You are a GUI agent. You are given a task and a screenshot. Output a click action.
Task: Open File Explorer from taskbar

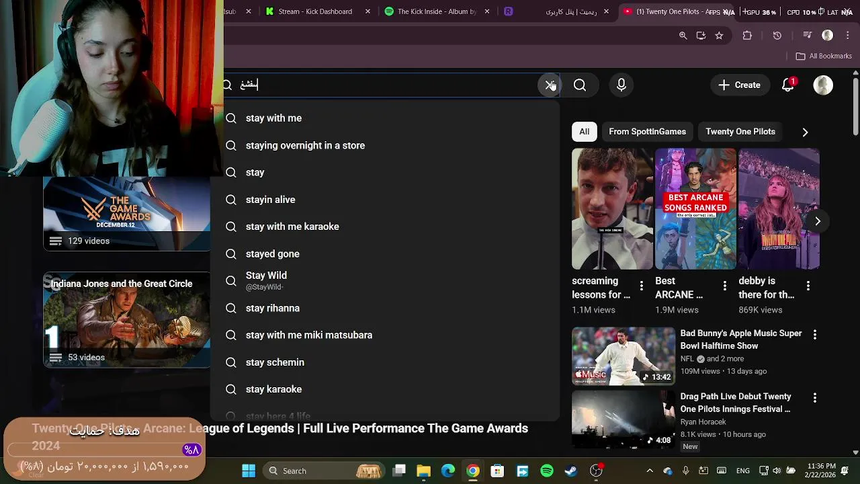click(x=423, y=471)
